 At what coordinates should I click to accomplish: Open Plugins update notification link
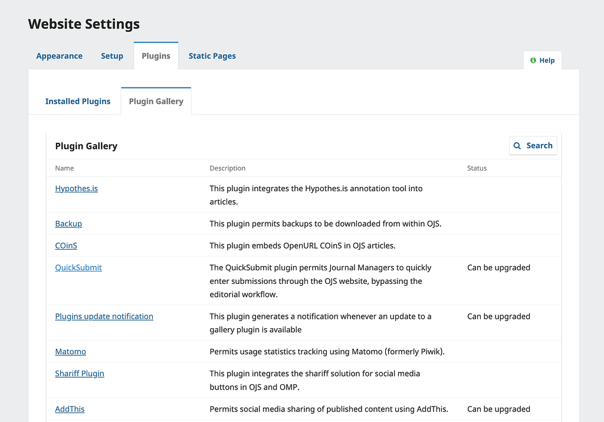click(104, 316)
